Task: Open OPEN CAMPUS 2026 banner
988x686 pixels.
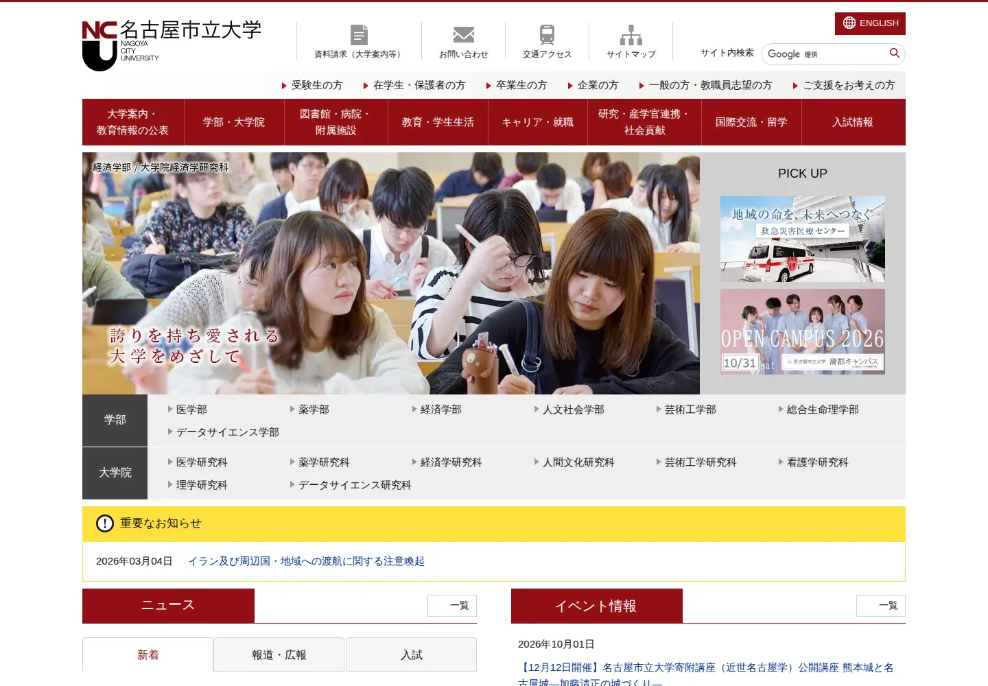Action: pyautogui.click(x=803, y=331)
